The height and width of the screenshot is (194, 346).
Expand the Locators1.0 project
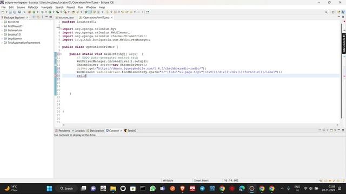[x=2, y=34]
